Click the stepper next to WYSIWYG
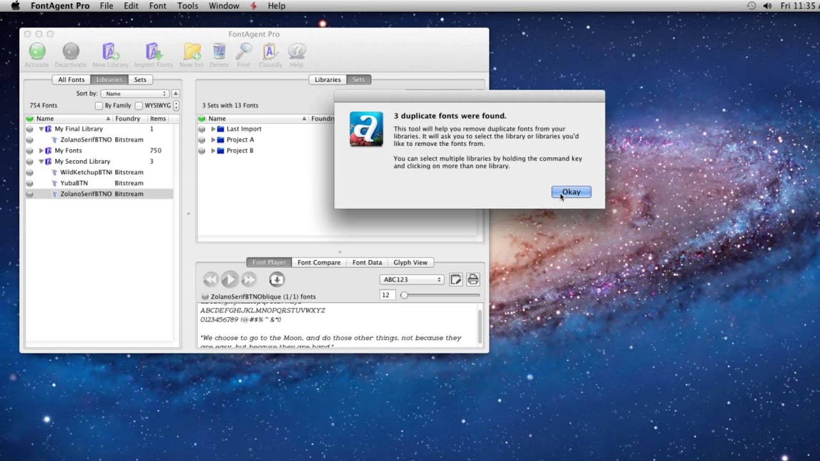Screen dimensions: 820x461 point(176,106)
